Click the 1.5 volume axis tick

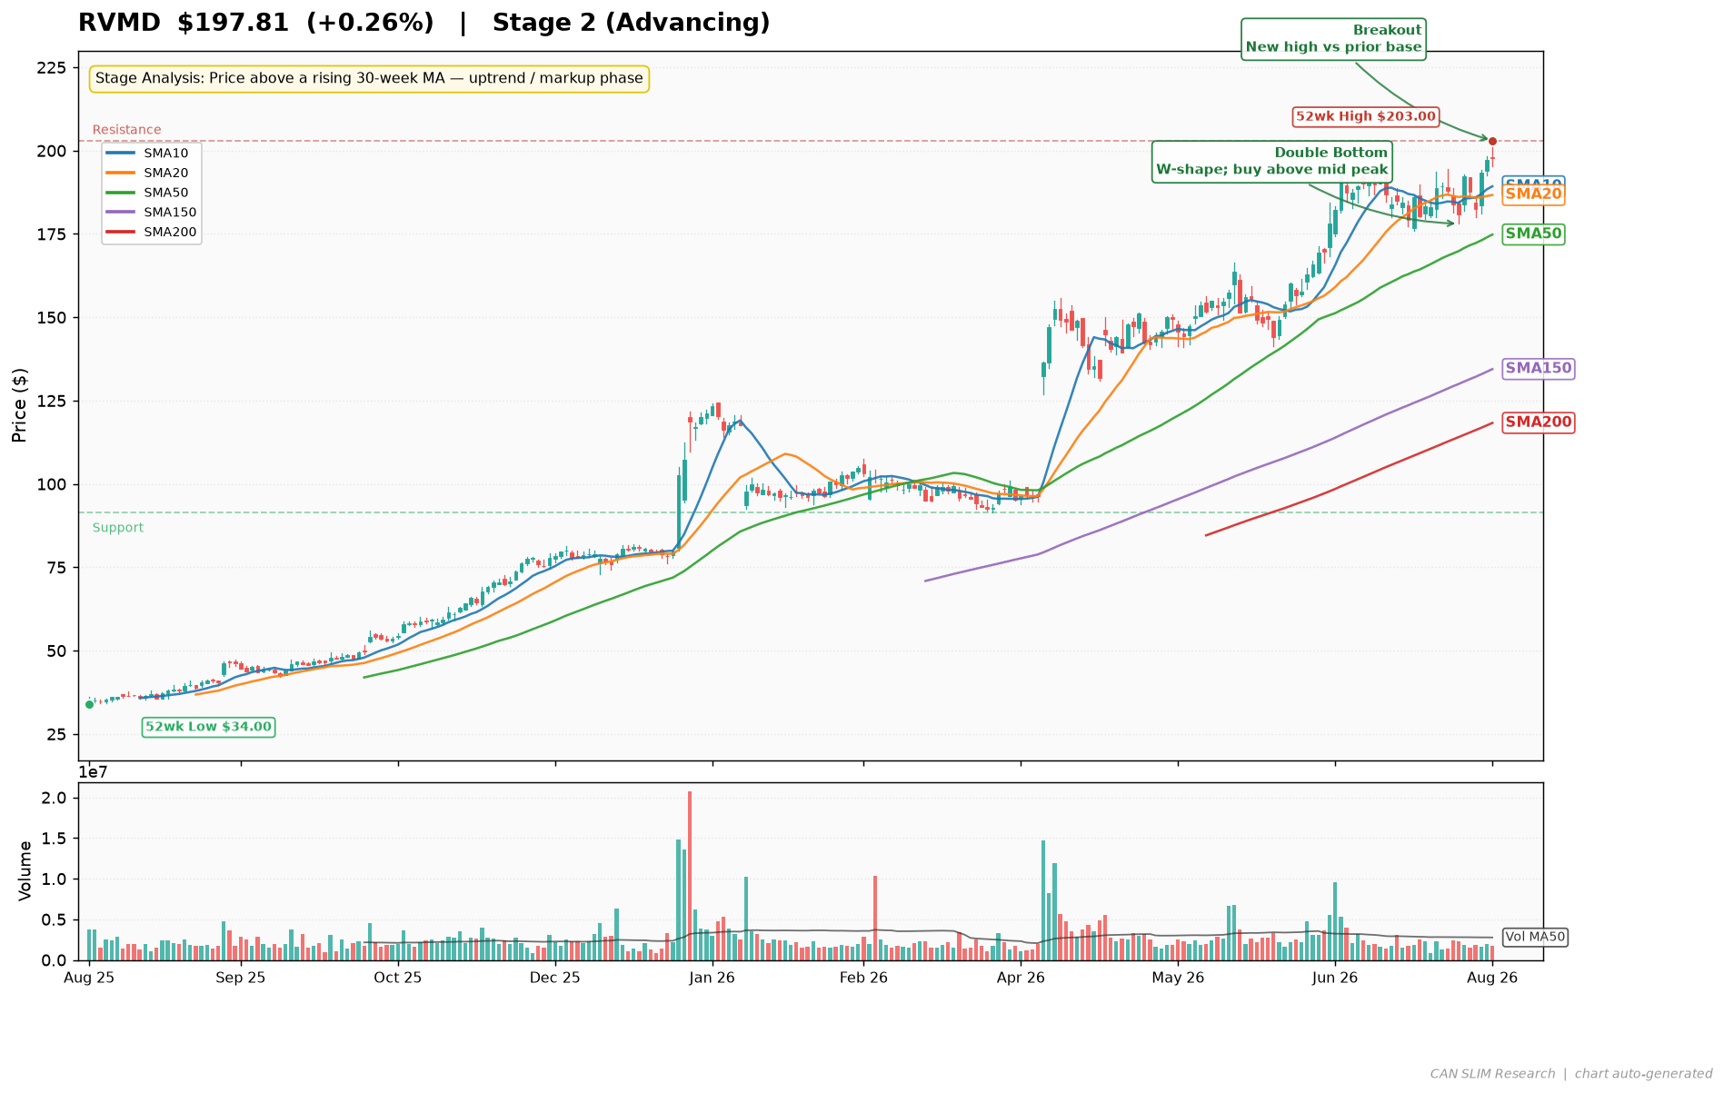click(53, 839)
